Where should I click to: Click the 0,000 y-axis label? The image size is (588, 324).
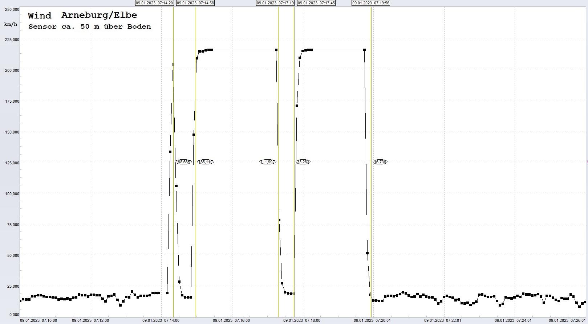pos(14,315)
